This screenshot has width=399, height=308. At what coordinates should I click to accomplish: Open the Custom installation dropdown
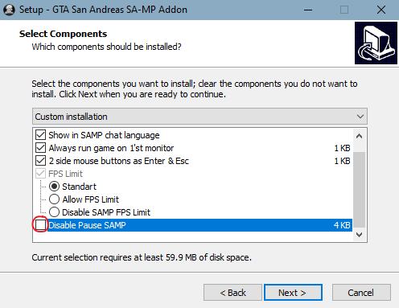(199, 117)
